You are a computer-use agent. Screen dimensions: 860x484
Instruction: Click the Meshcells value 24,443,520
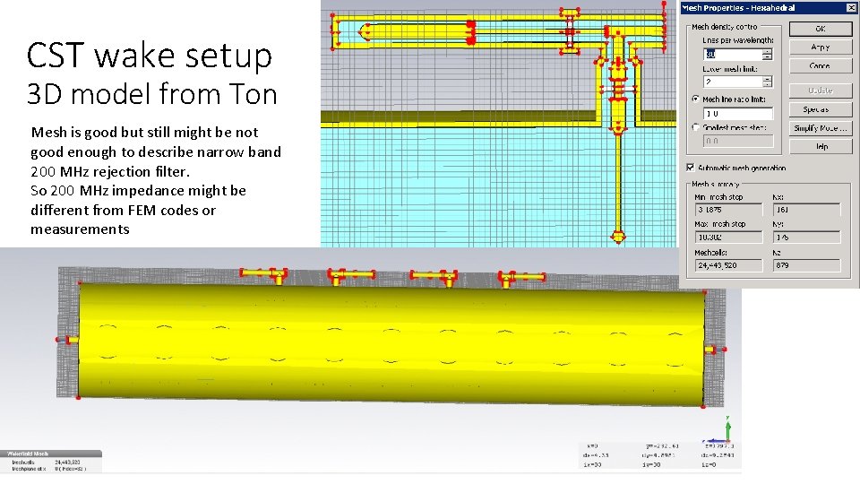728,265
